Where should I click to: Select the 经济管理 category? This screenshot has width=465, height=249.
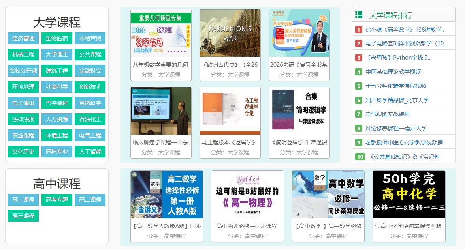[x=23, y=38]
